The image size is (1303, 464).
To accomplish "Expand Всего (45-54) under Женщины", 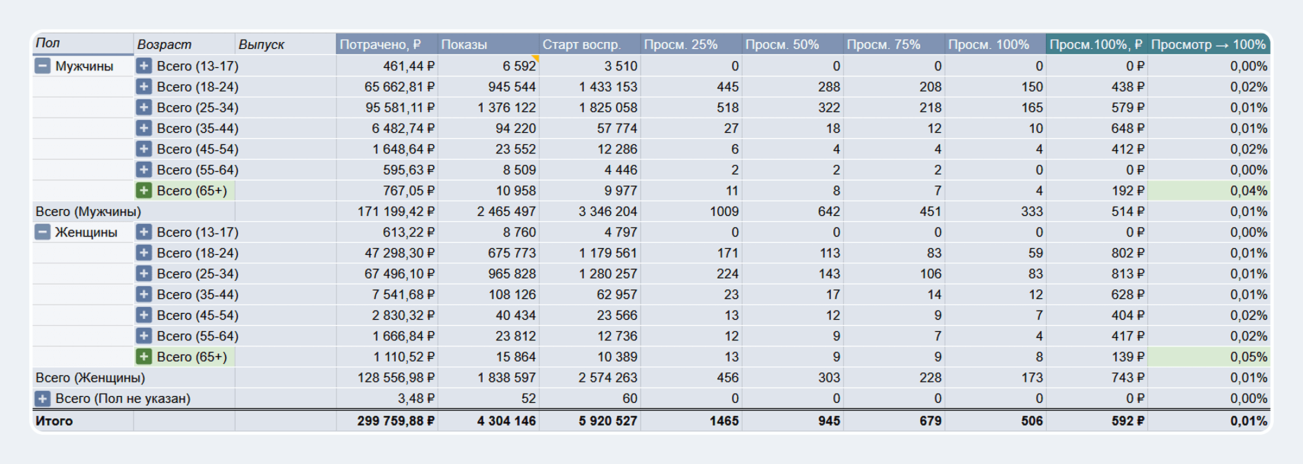I will pyautogui.click(x=144, y=315).
